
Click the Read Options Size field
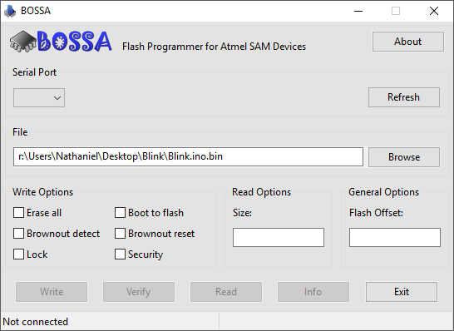[x=279, y=238]
